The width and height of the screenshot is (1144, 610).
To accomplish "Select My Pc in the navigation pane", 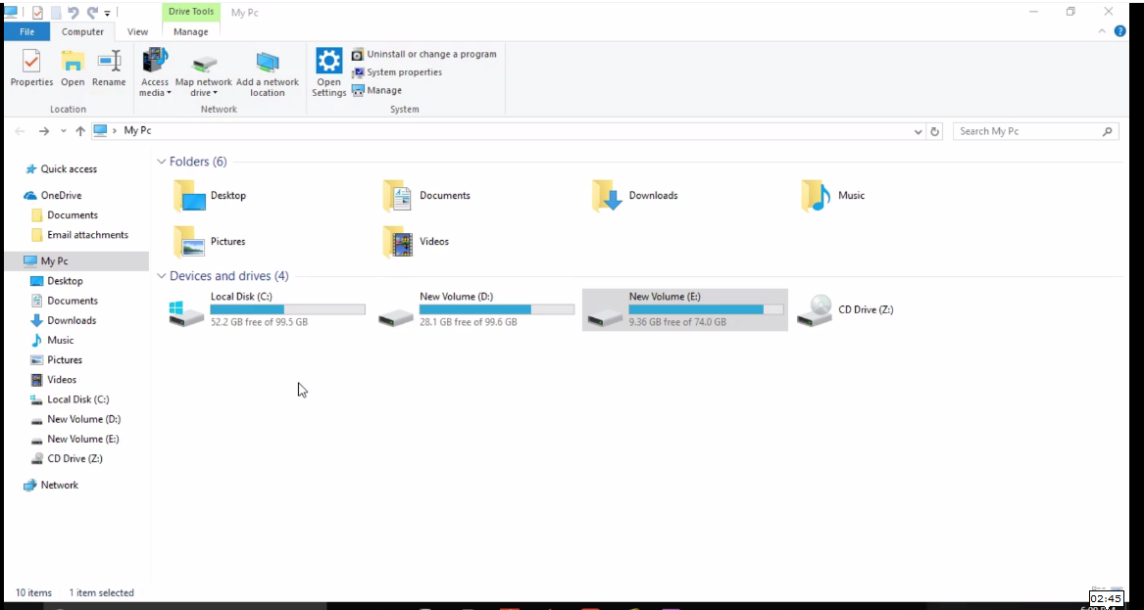I will tap(75, 260).
